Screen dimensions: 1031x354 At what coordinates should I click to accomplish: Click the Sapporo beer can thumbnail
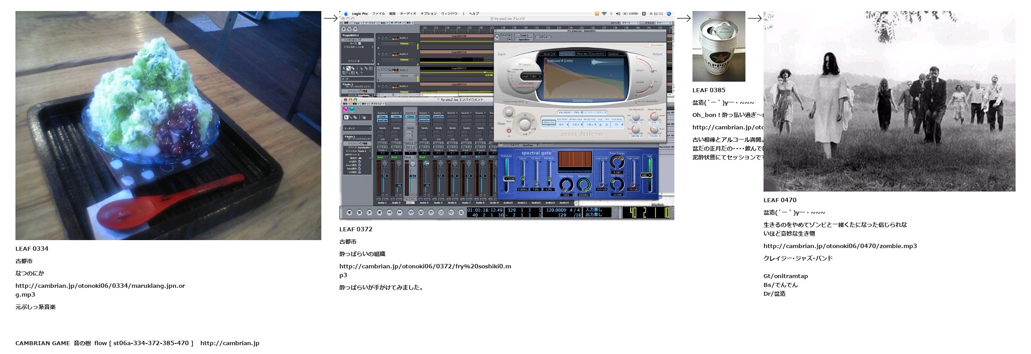pyautogui.click(x=719, y=46)
